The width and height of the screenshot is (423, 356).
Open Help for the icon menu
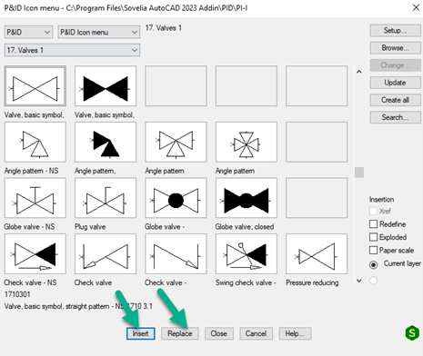295,333
